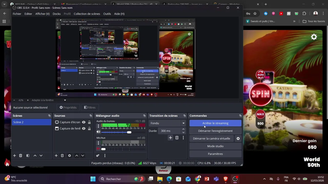
Task: Decrease transition duration with down arrow
Action: tap(183, 132)
